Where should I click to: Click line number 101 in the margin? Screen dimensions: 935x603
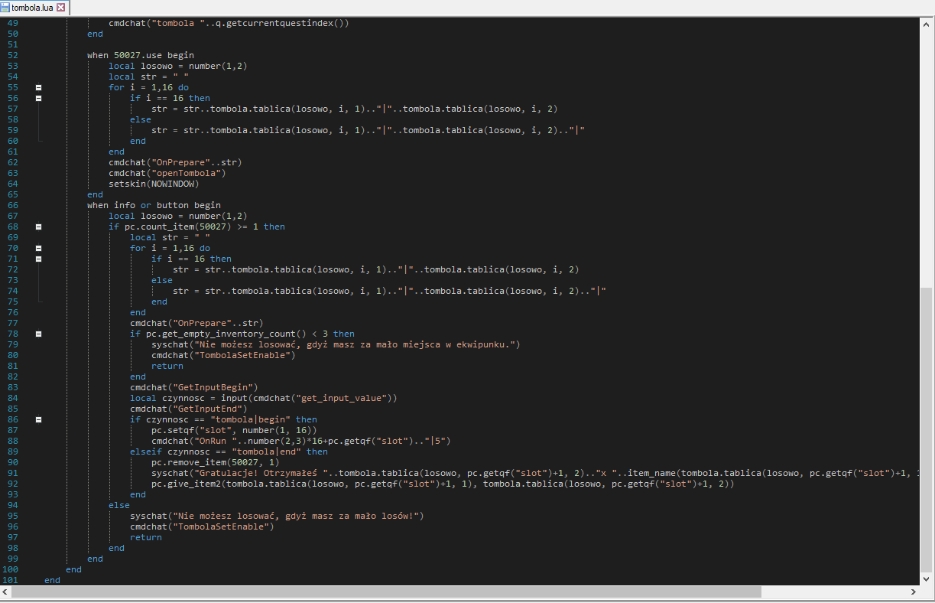coord(10,580)
